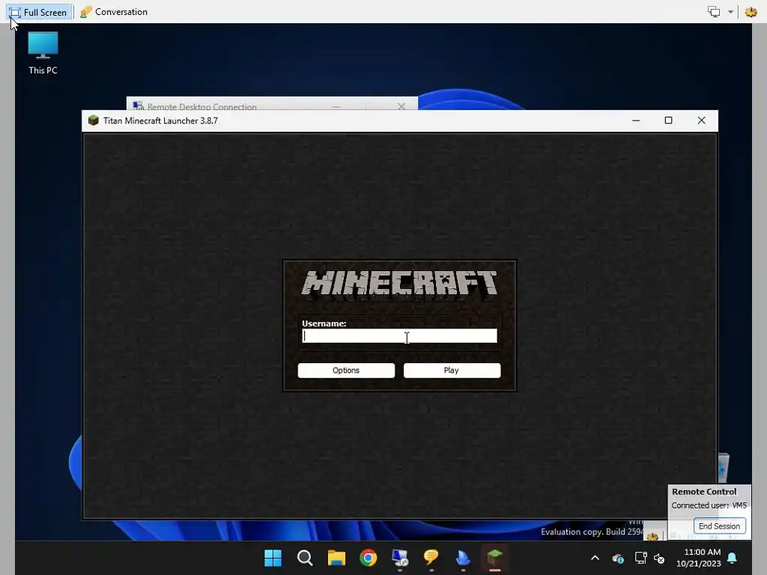767x575 pixels.
Task: Click the Remote Desktop Connection title bar text
Action: click(201, 106)
